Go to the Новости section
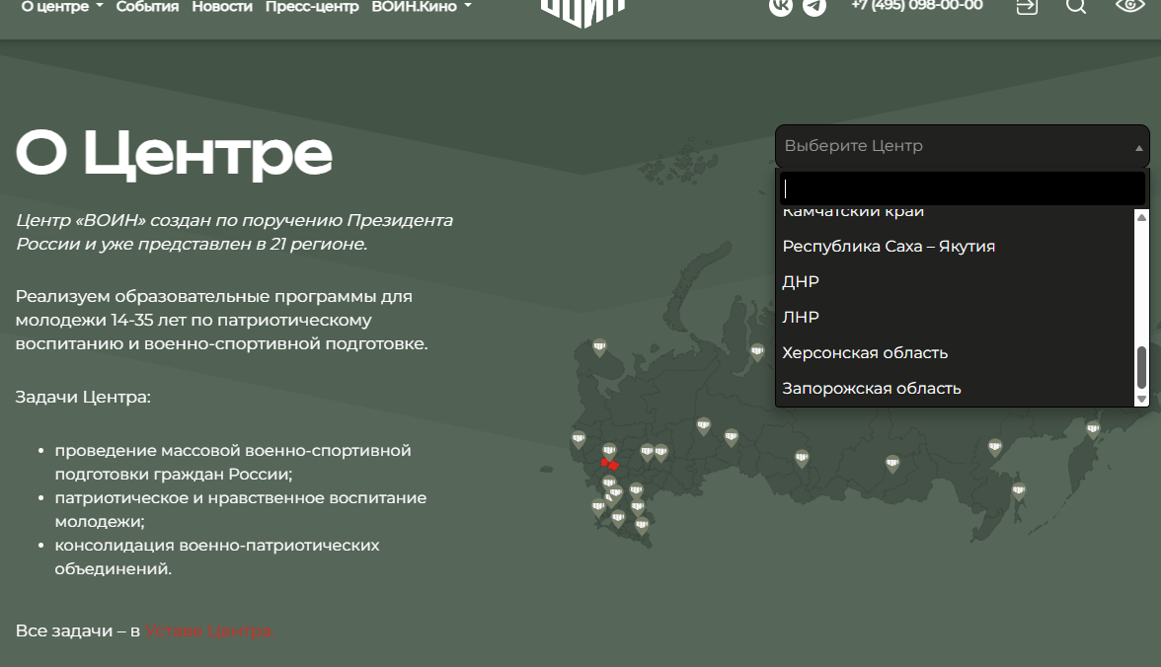 (222, 7)
